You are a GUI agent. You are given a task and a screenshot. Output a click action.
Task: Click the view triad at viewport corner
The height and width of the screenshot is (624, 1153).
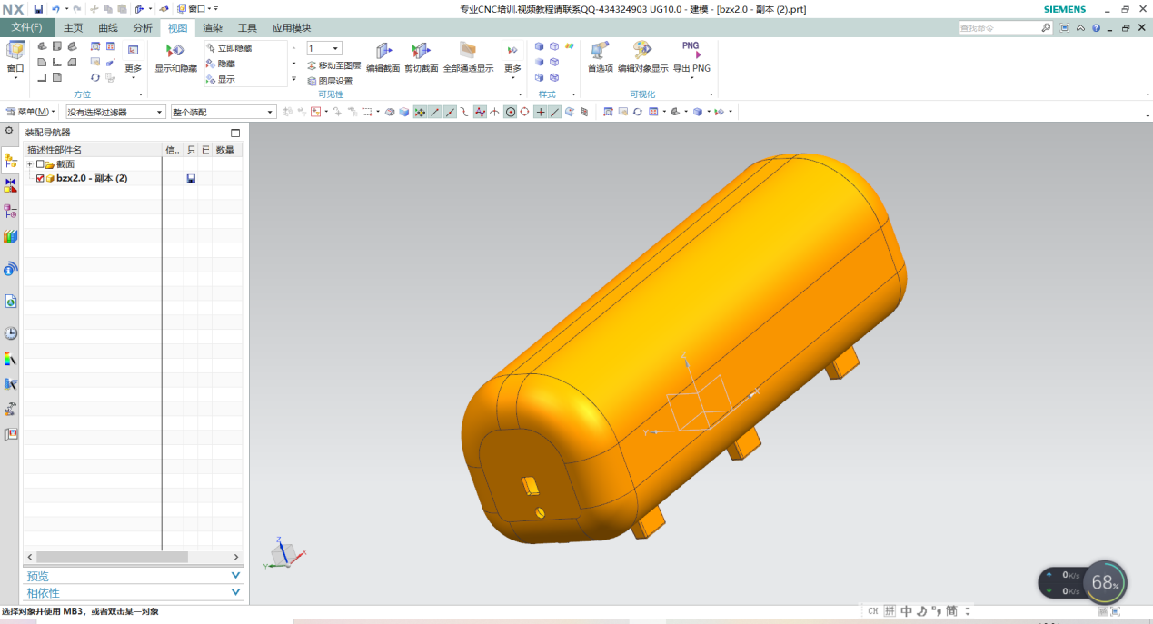coord(287,552)
